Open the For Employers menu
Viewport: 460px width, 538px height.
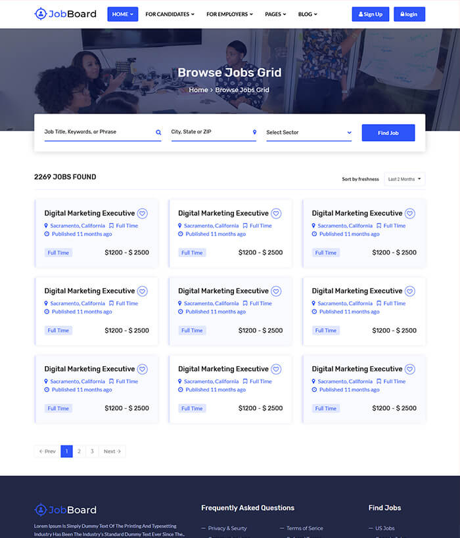coord(230,14)
